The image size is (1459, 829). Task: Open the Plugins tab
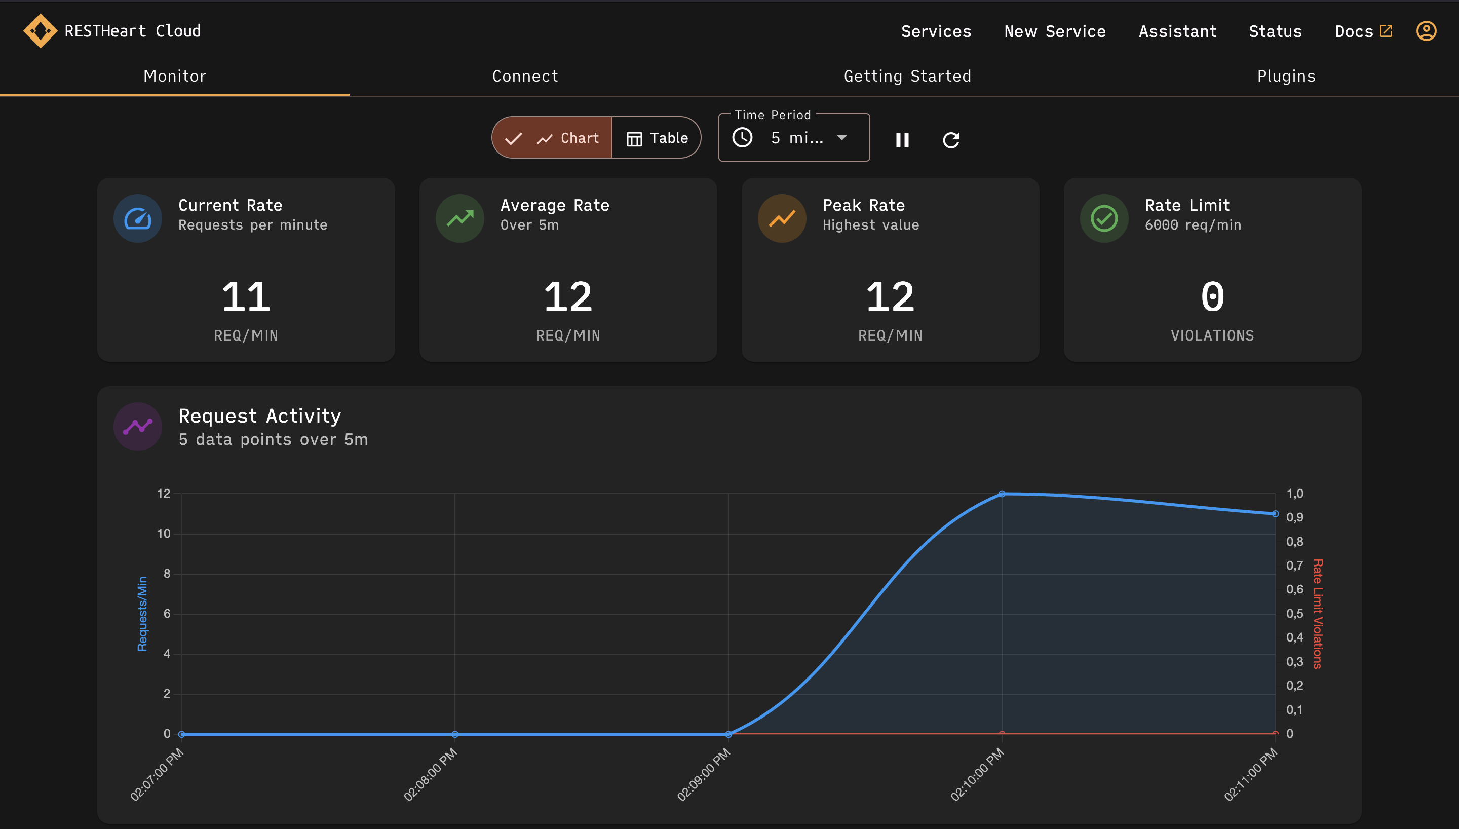point(1286,76)
